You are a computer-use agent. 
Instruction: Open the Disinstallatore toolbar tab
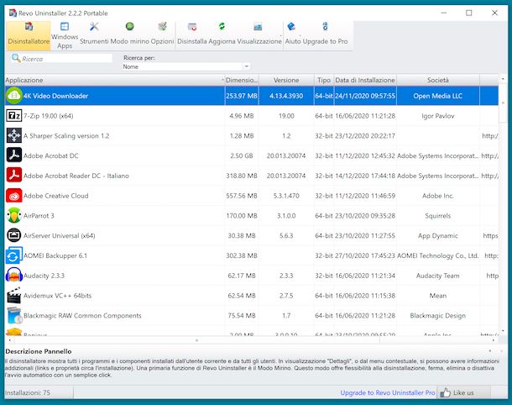click(29, 35)
